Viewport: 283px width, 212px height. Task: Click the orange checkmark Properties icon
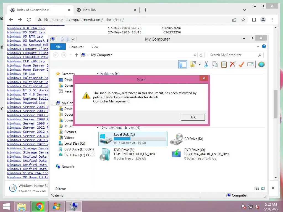tap(241, 64)
